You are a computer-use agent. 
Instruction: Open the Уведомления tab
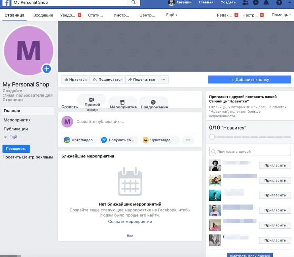point(70,15)
